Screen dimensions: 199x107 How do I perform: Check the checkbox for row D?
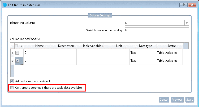17,53
